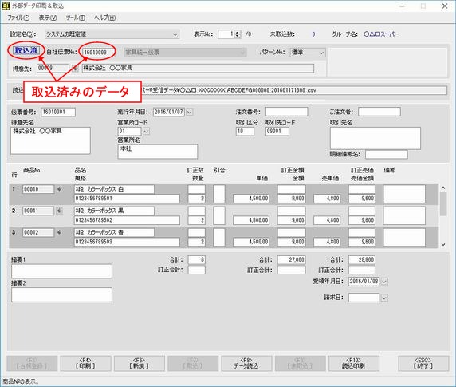
Task: Open the 請求日 date dropdown arrow
Action: point(384,298)
